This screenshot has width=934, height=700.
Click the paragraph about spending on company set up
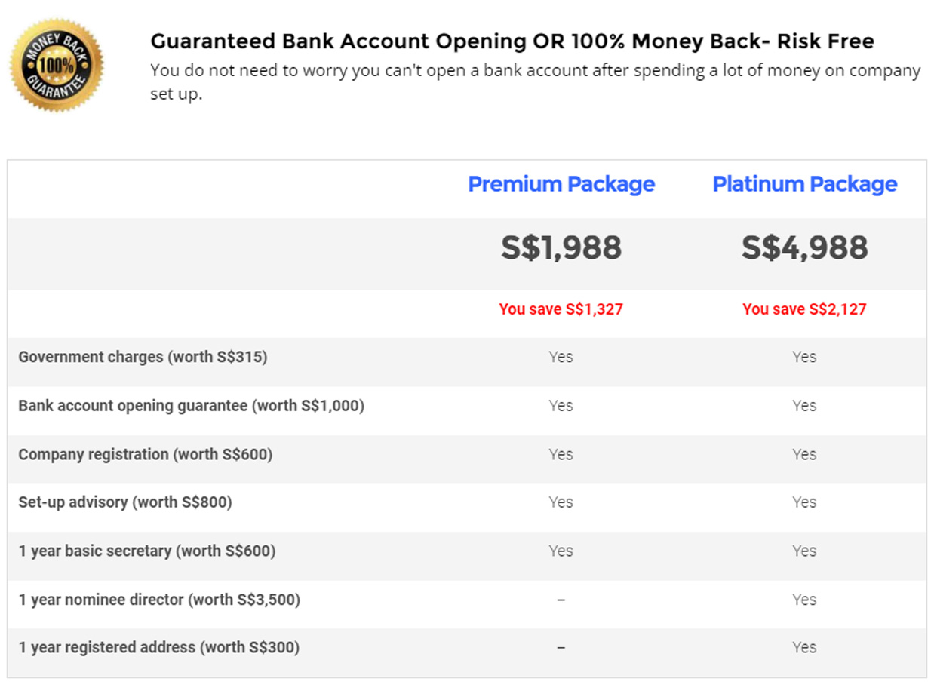point(536,83)
